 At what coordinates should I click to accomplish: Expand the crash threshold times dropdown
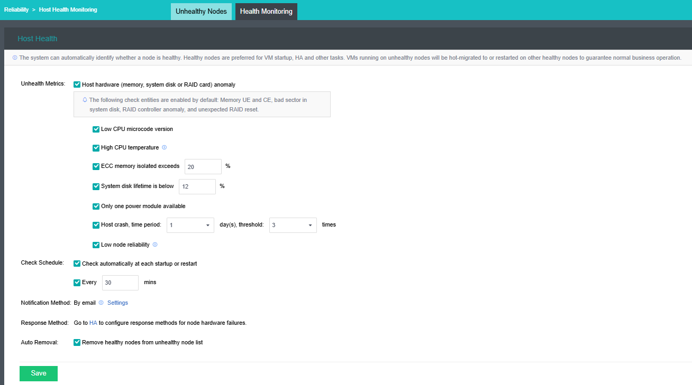tap(293, 225)
